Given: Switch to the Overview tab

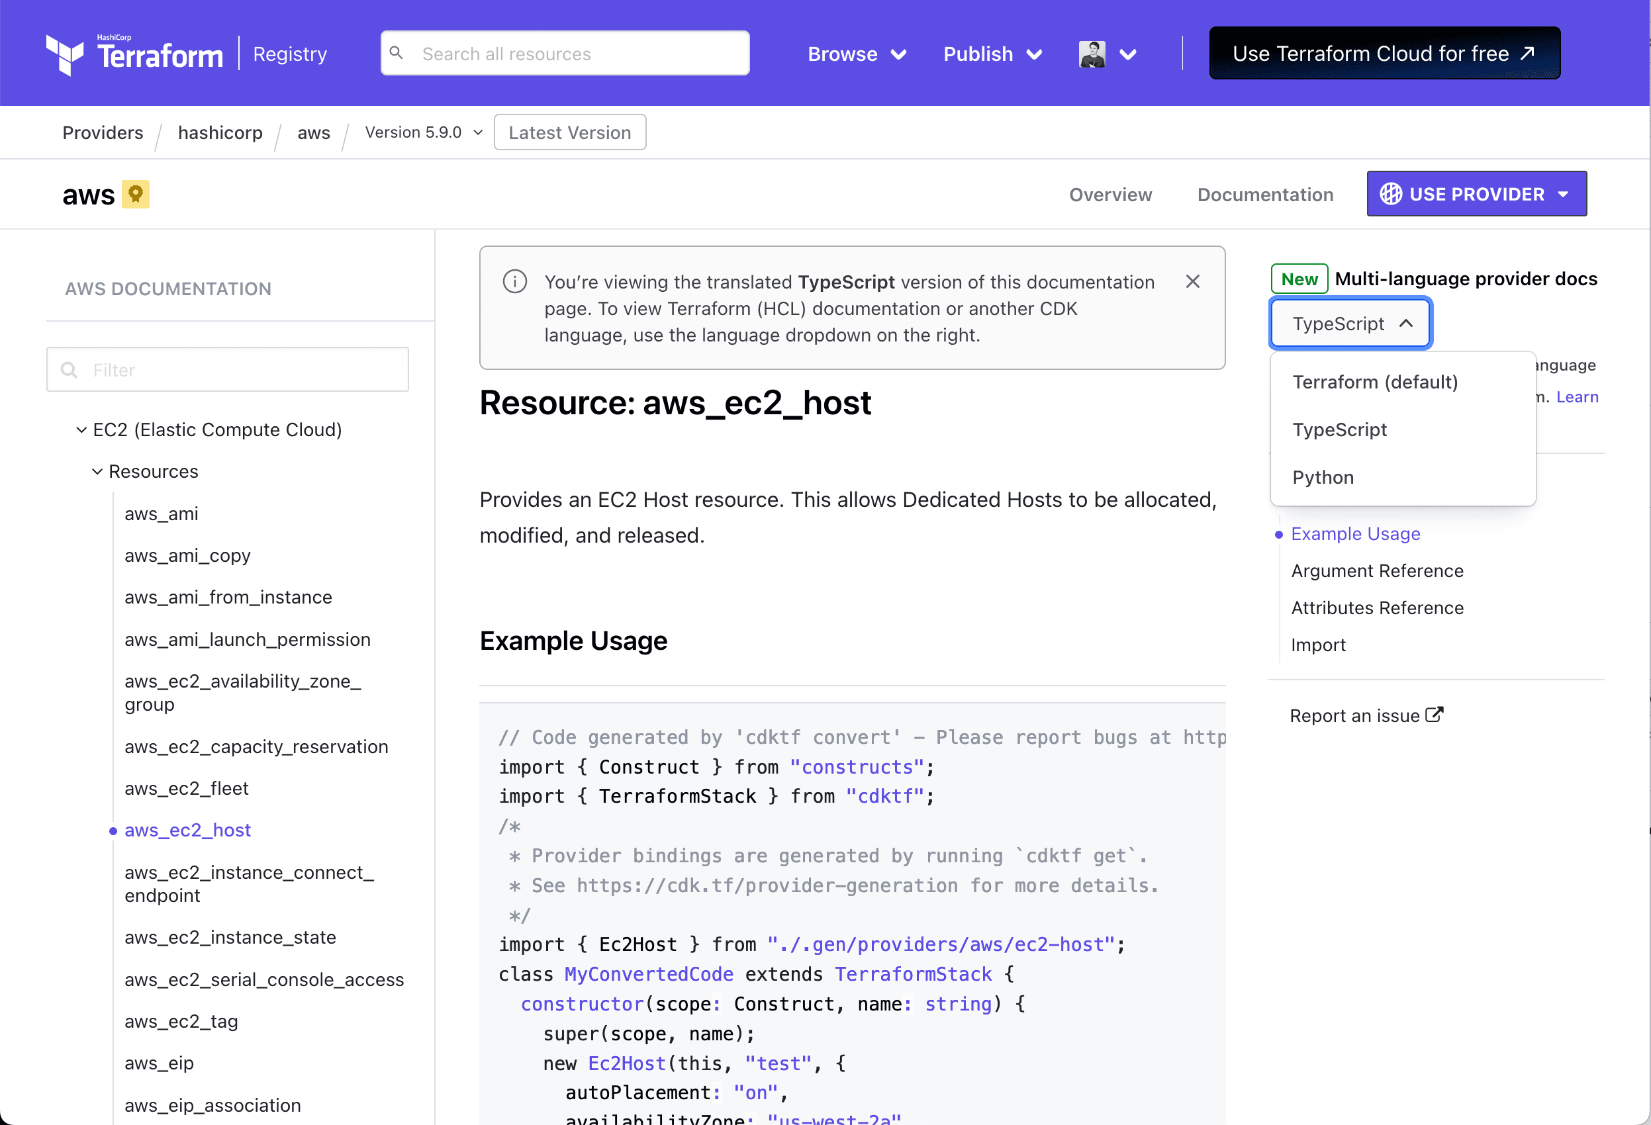Looking at the screenshot, I should 1109,195.
